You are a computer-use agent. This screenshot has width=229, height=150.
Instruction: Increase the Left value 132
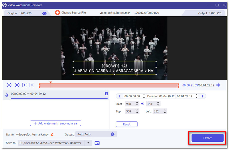pyautogui.click(x=165, y=110)
